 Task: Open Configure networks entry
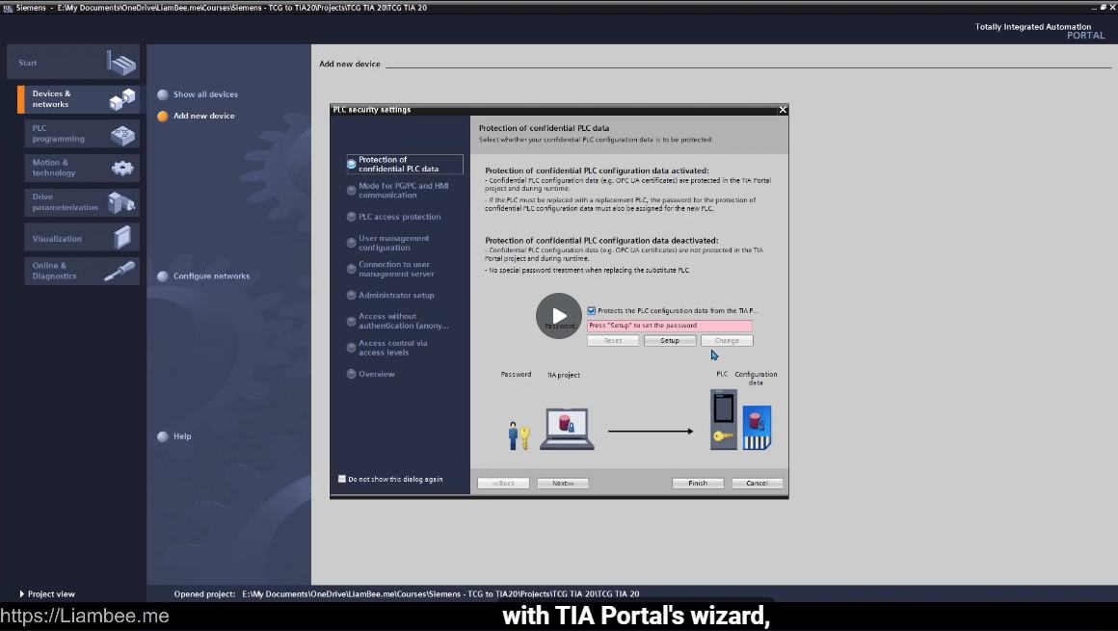coord(211,276)
